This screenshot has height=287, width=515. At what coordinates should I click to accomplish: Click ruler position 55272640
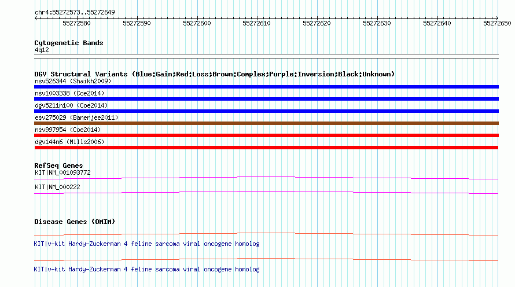(437, 23)
